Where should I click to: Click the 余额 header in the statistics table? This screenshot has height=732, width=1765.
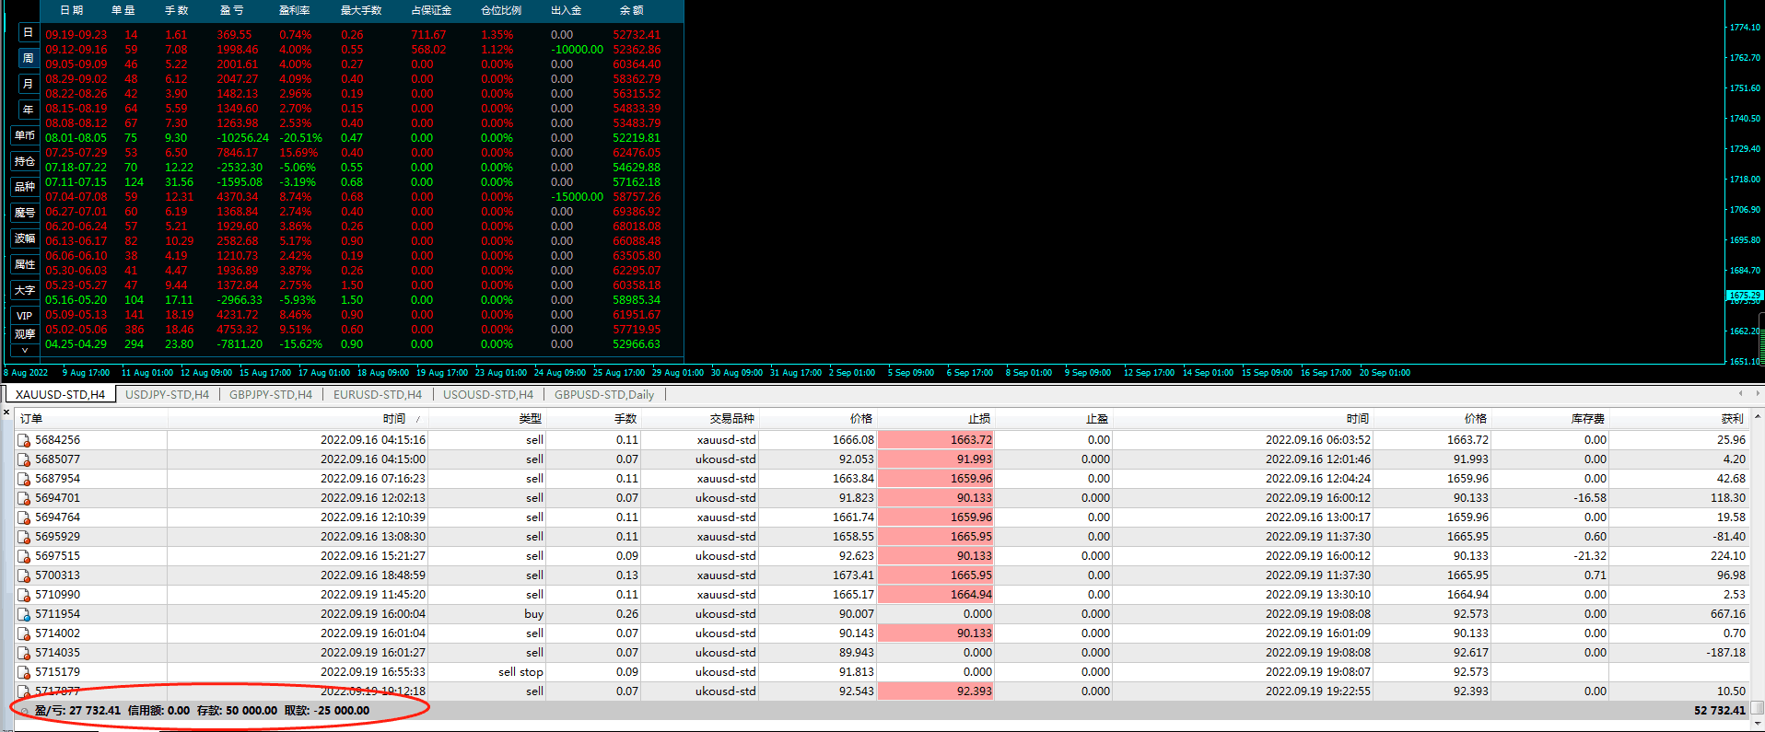coord(632,10)
